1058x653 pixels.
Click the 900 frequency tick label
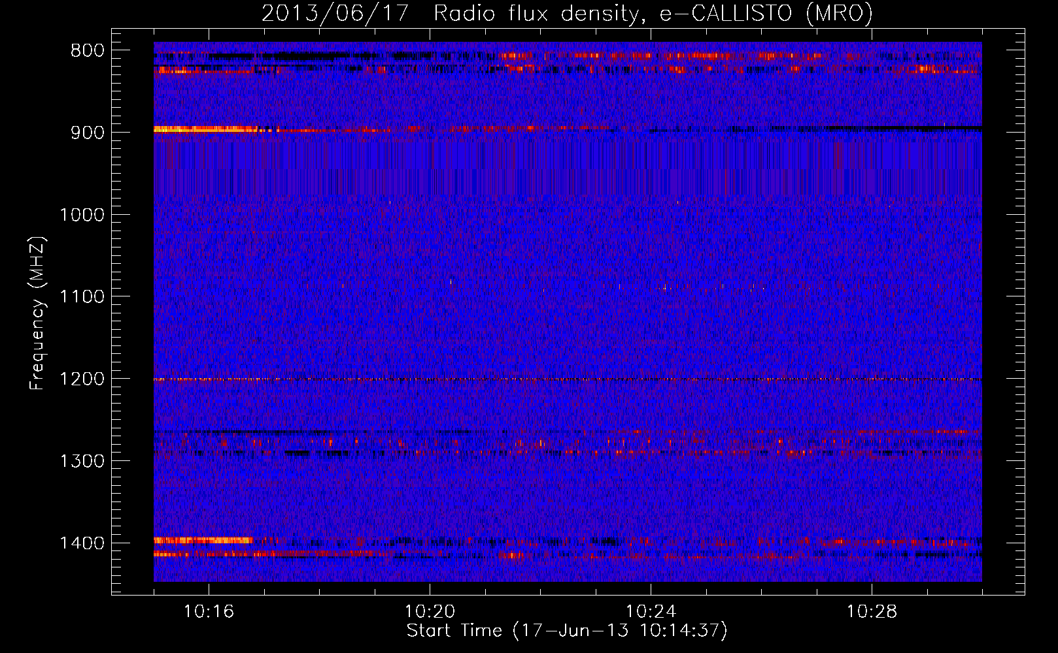(x=88, y=133)
